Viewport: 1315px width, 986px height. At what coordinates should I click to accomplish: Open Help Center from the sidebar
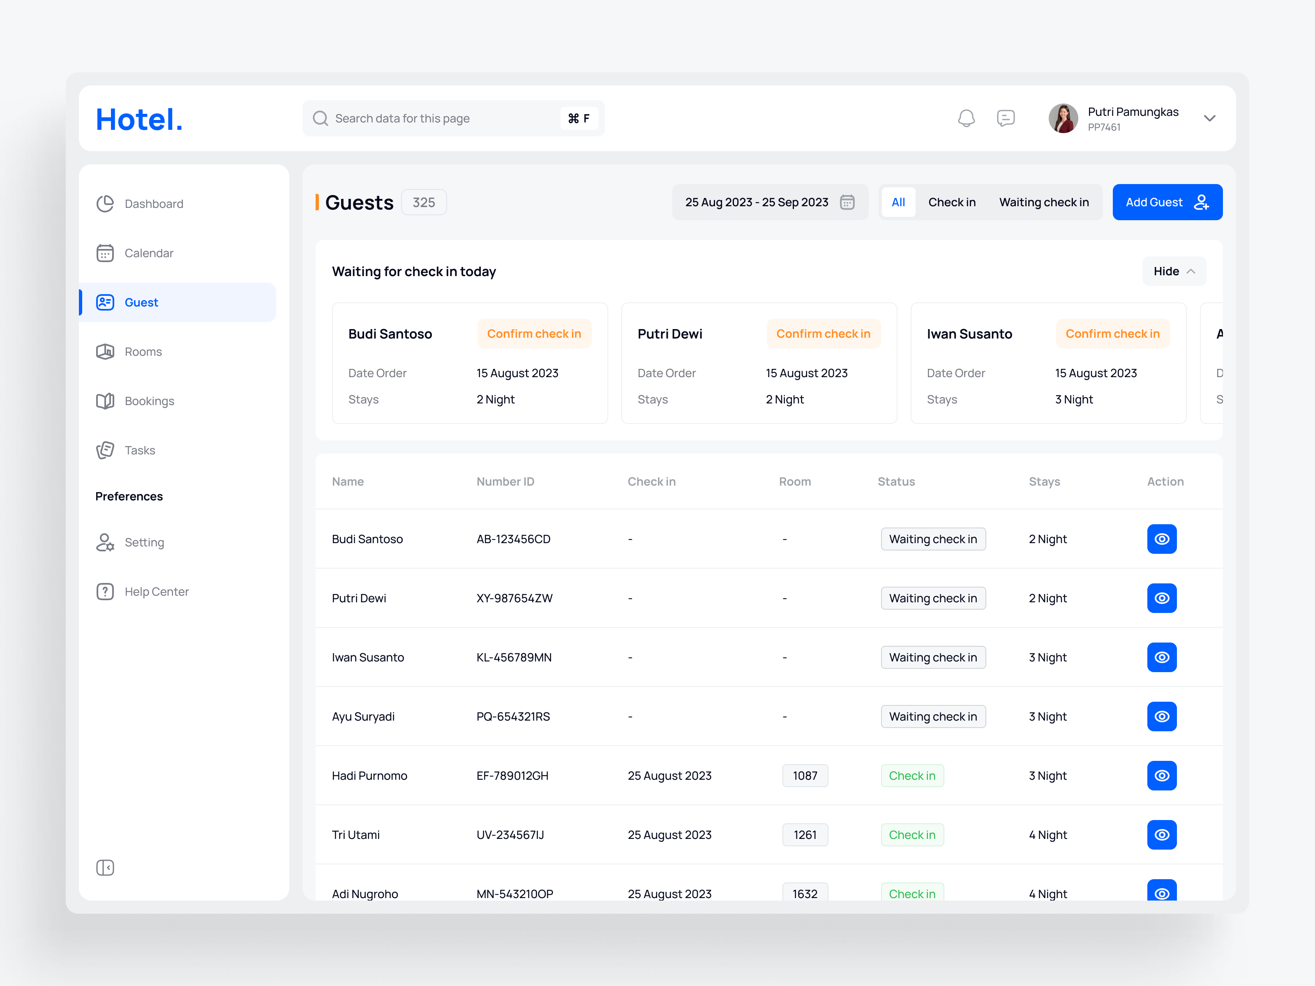coord(156,591)
